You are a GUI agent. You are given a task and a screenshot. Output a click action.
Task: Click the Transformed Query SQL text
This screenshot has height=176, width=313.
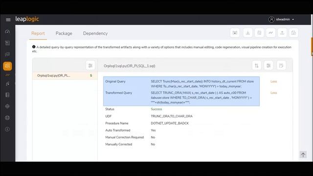point(201,98)
